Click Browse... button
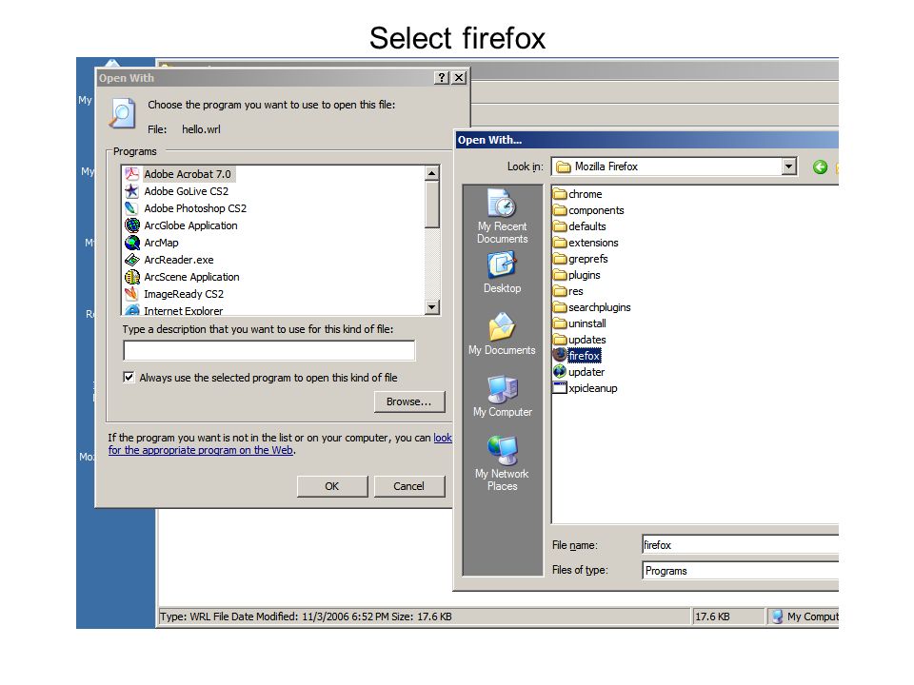This screenshot has width=914, height=685. coord(409,401)
